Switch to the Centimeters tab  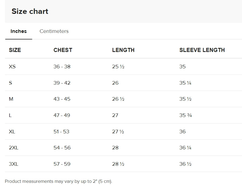(54, 31)
